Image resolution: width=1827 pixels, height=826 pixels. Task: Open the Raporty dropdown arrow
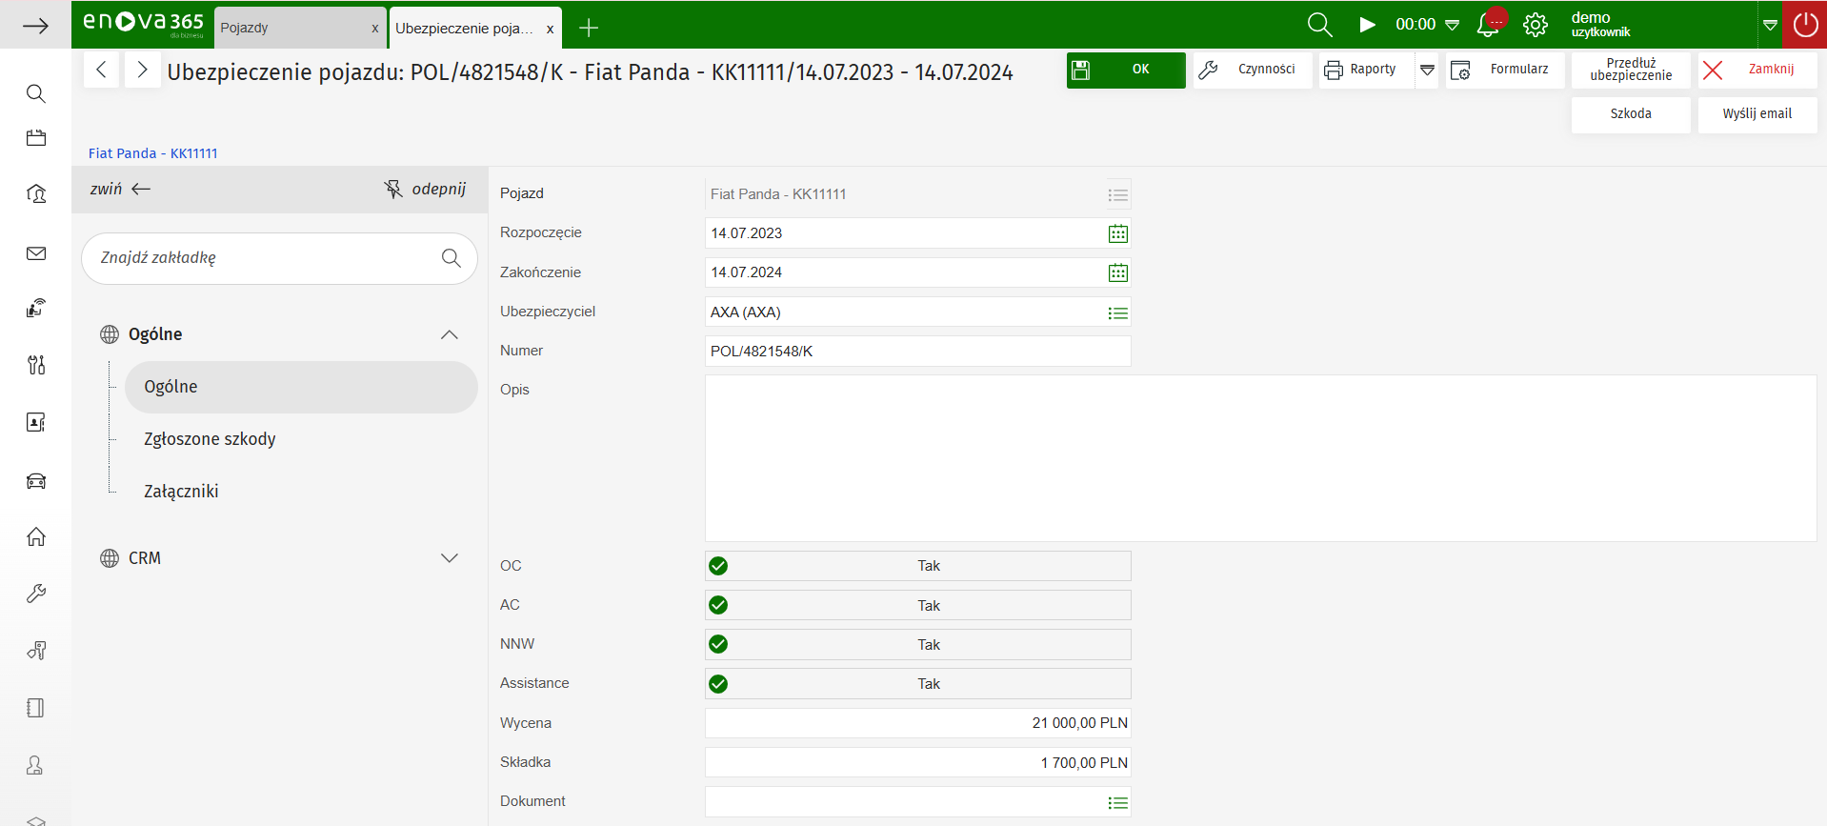tap(1427, 70)
